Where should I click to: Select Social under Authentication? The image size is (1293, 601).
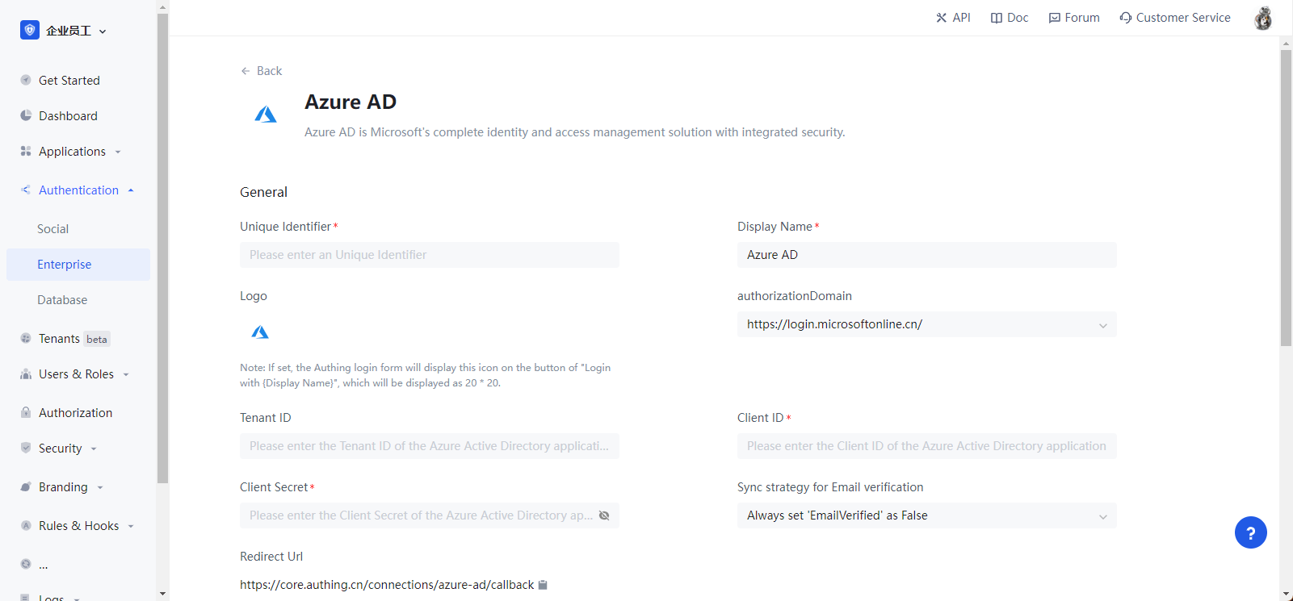(x=53, y=229)
